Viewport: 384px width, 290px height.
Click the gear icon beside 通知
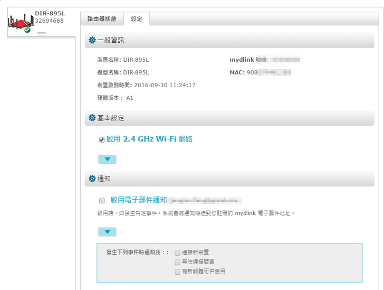tap(92, 179)
